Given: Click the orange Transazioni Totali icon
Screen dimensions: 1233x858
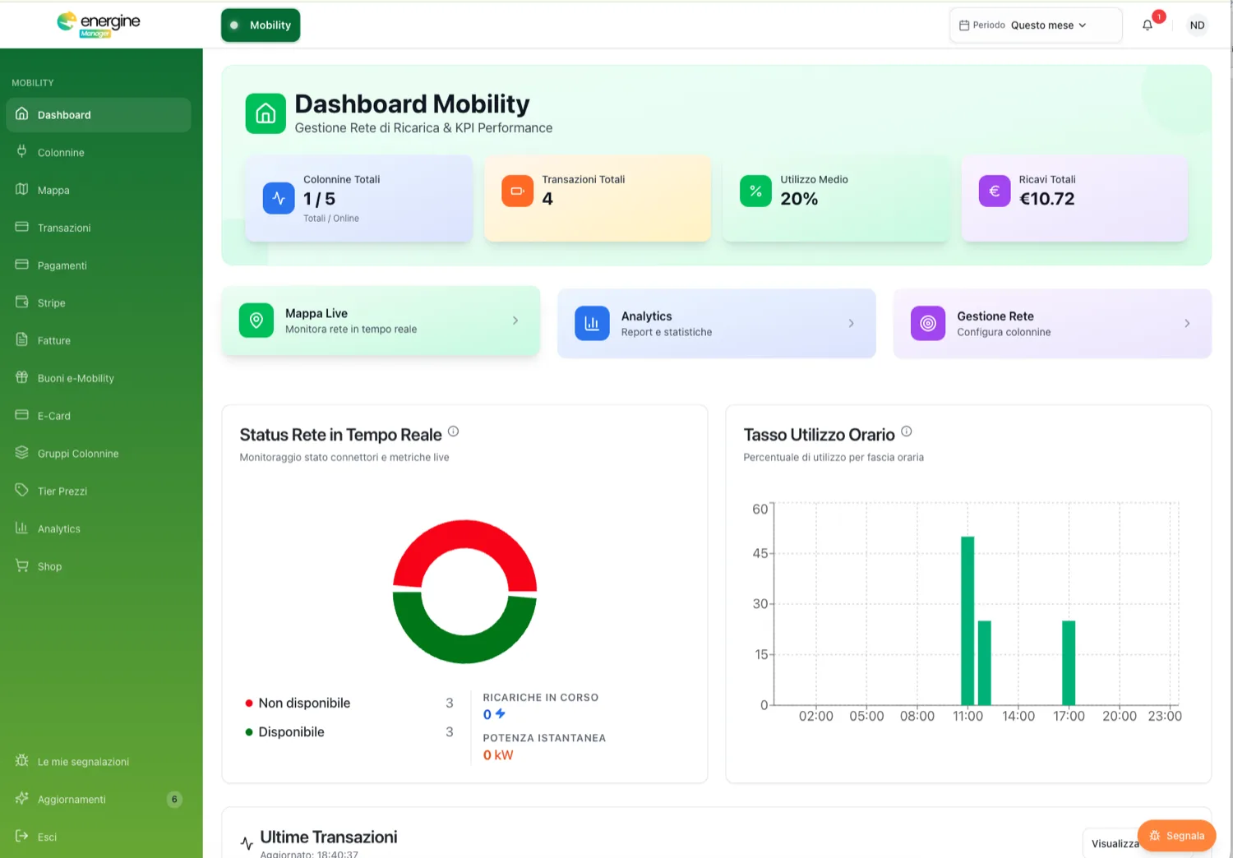Looking at the screenshot, I should (517, 191).
